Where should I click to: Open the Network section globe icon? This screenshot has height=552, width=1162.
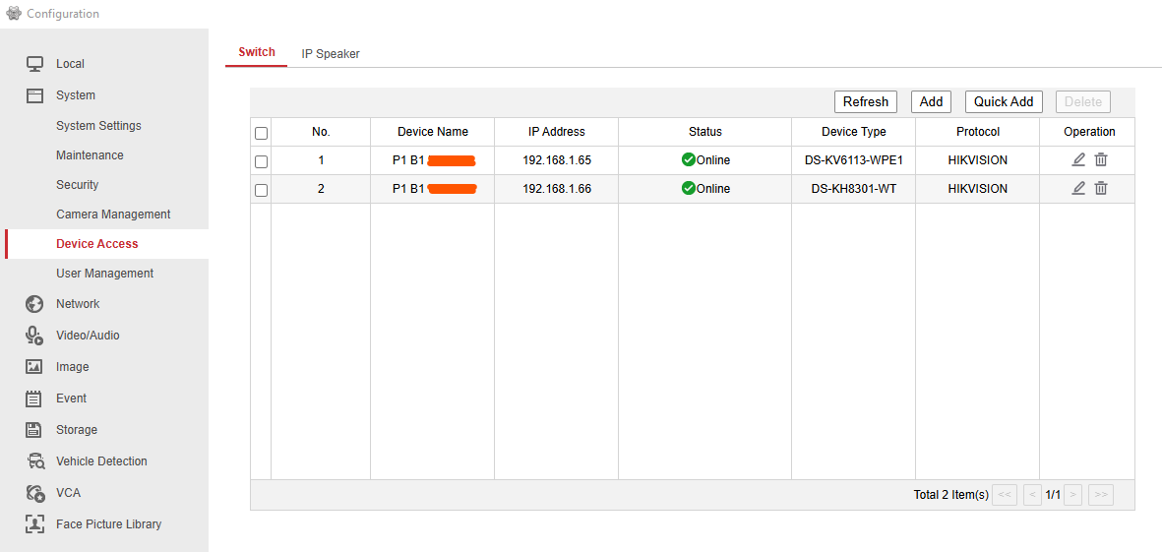click(34, 304)
